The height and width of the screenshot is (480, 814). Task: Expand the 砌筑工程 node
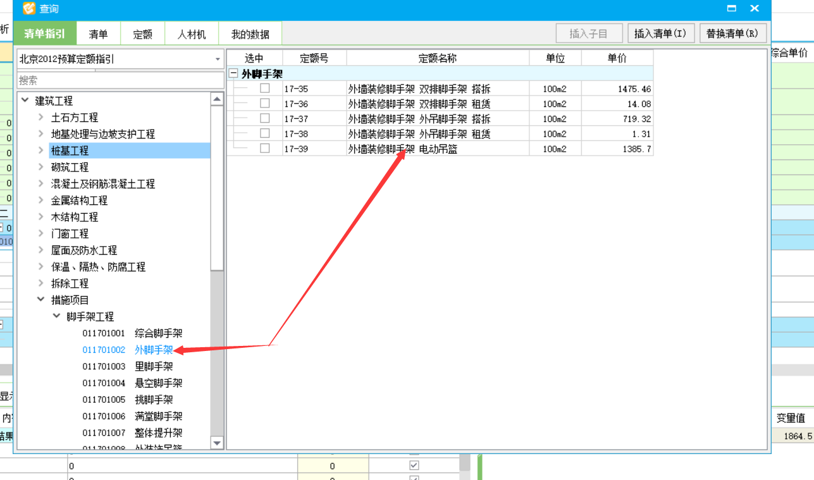pyautogui.click(x=41, y=167)
